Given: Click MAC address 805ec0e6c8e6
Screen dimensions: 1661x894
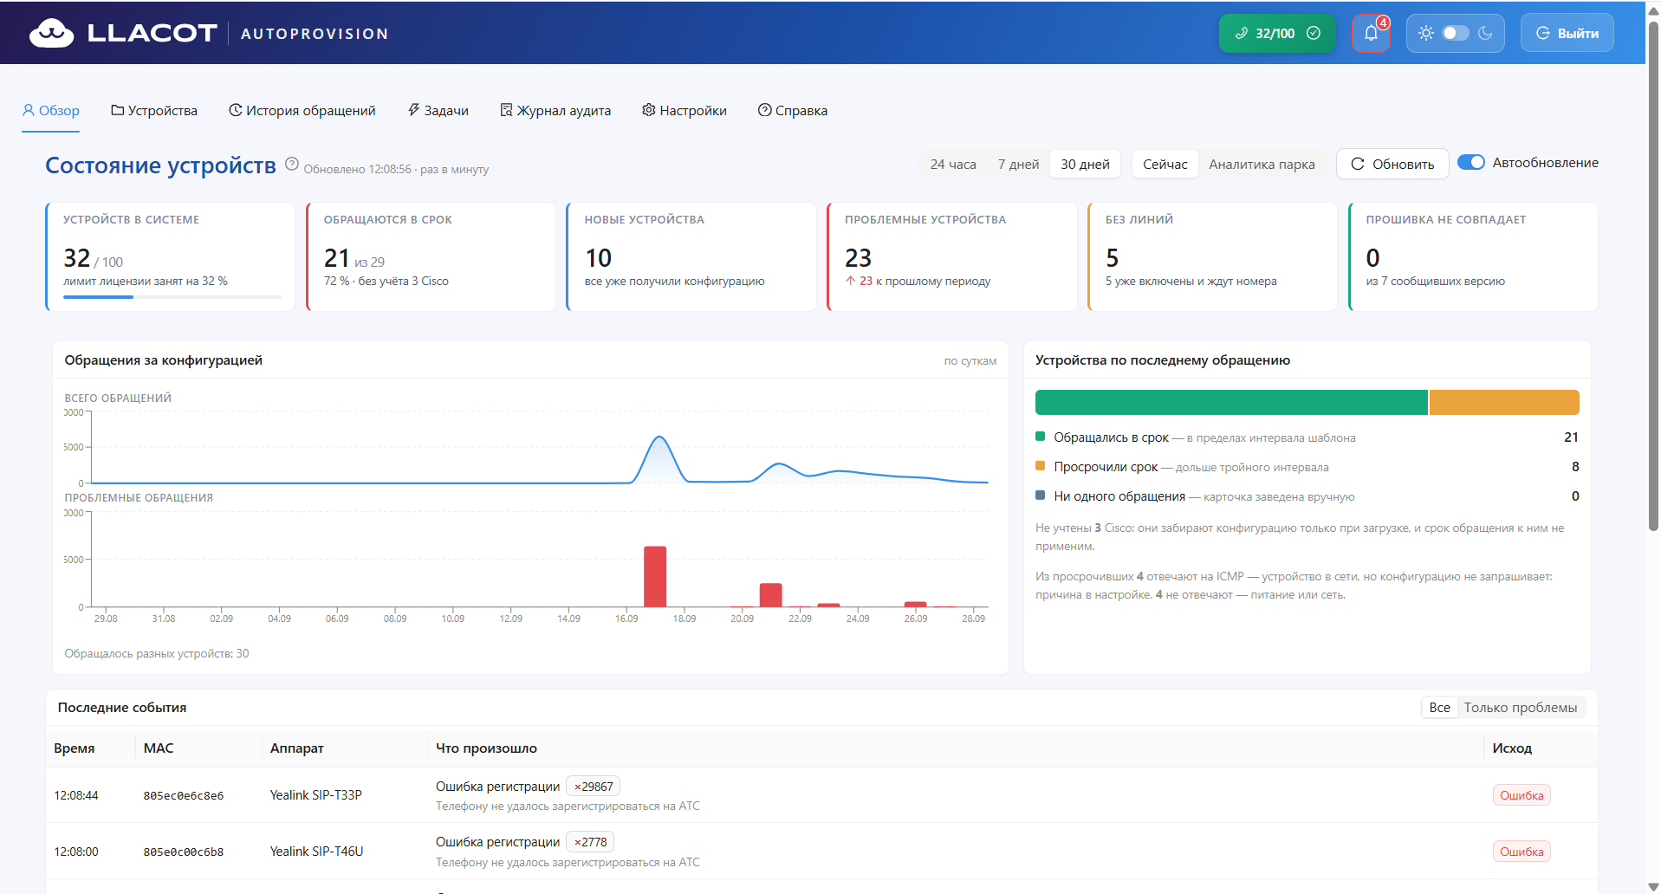Looking at the screenshot, I should (184, 795).
